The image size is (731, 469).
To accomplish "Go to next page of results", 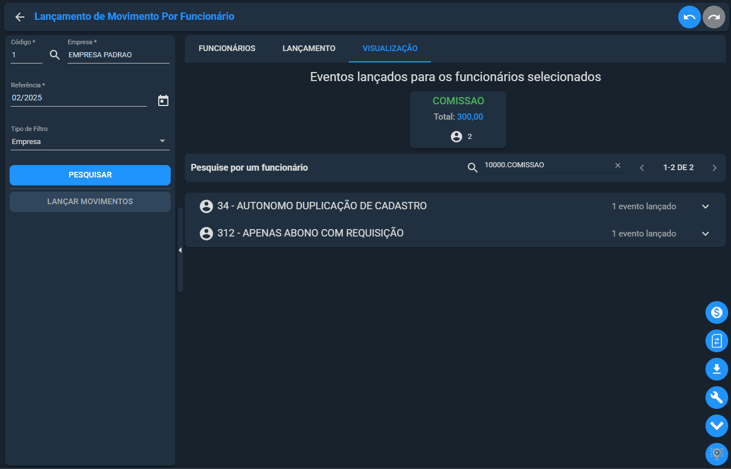I will coord(715,168).
